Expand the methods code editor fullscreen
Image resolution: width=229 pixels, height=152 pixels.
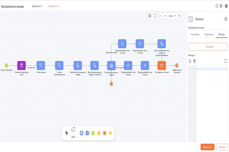coord(226,61)
